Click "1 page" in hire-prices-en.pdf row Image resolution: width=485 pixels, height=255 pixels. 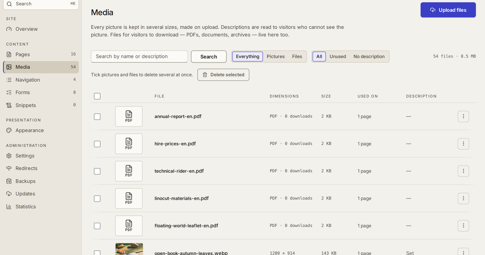[364, 144]
